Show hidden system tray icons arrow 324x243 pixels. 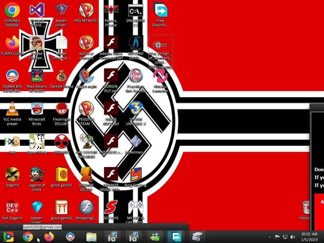[x=270, y=237]
